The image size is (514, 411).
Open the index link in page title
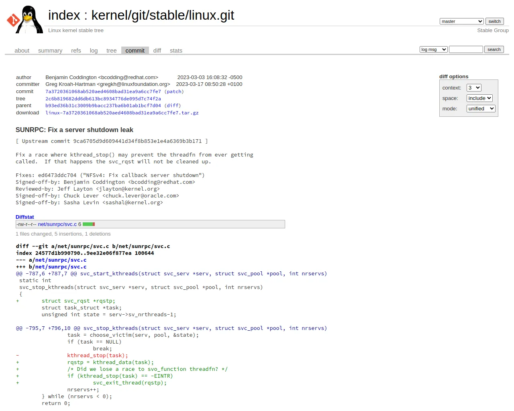pyautogui.click(x=64, y=15)
